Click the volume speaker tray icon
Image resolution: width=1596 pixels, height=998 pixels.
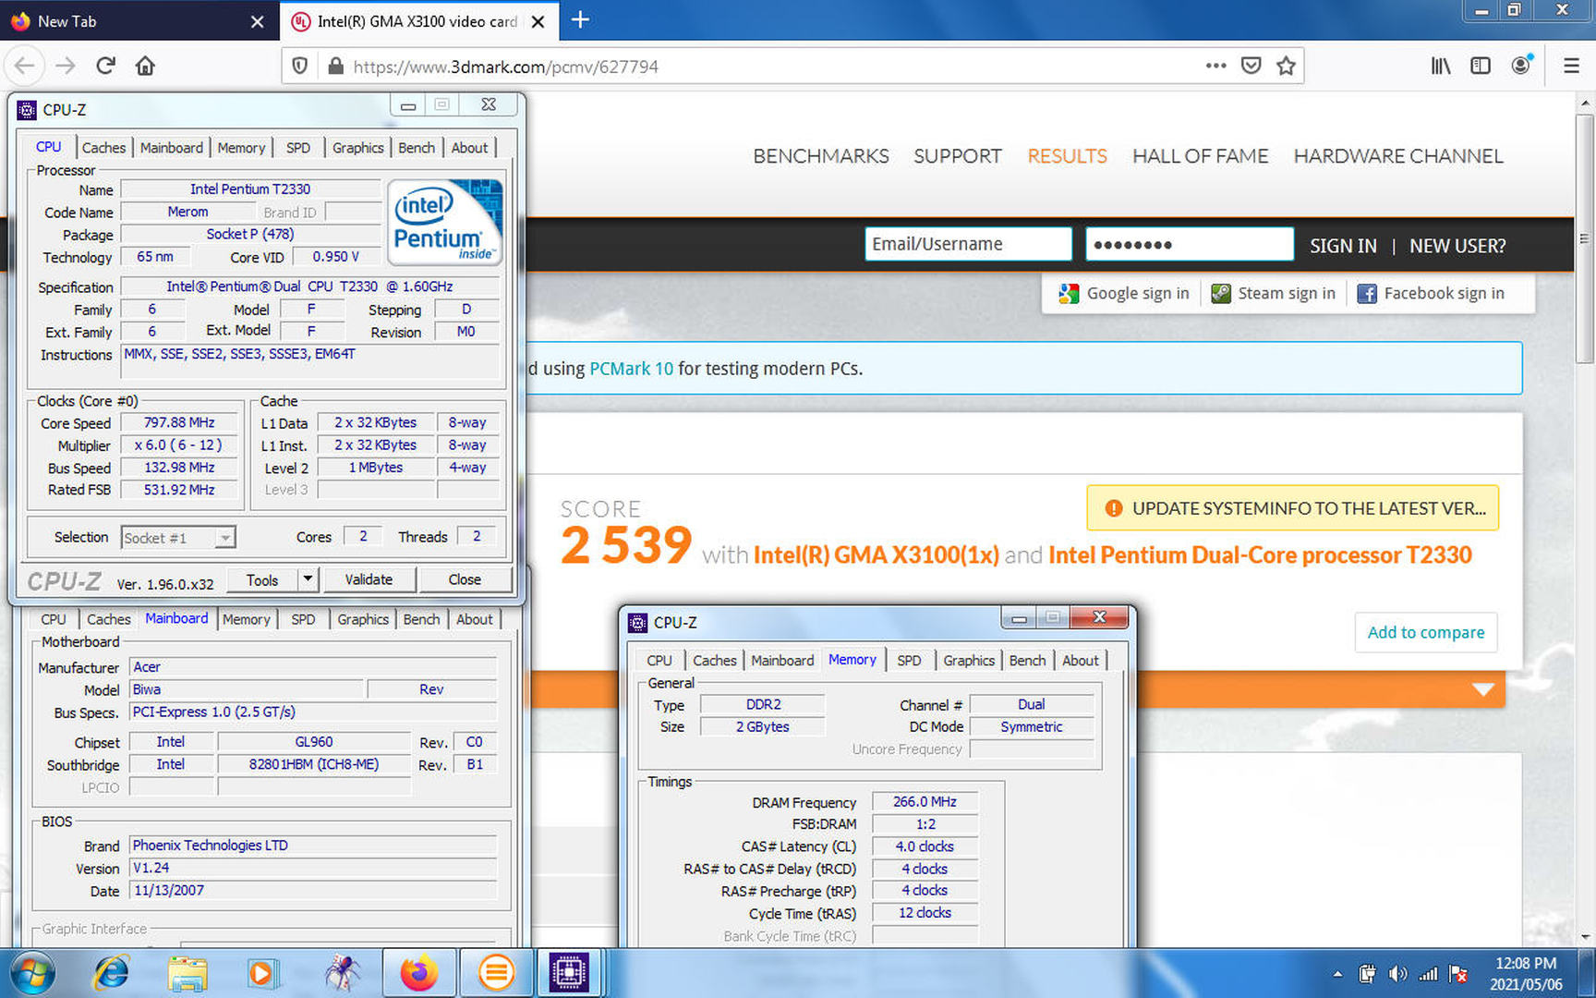click(1397, 974)
